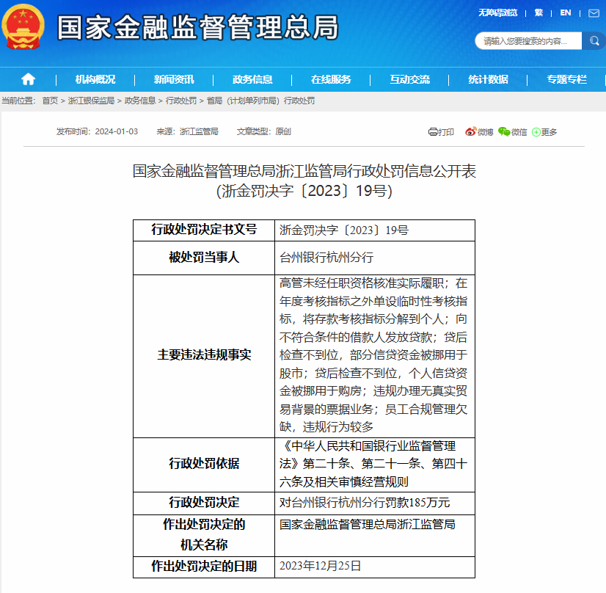
Task: Switch to accessible browsing 无障碍浏览
Action: point(498,13)
